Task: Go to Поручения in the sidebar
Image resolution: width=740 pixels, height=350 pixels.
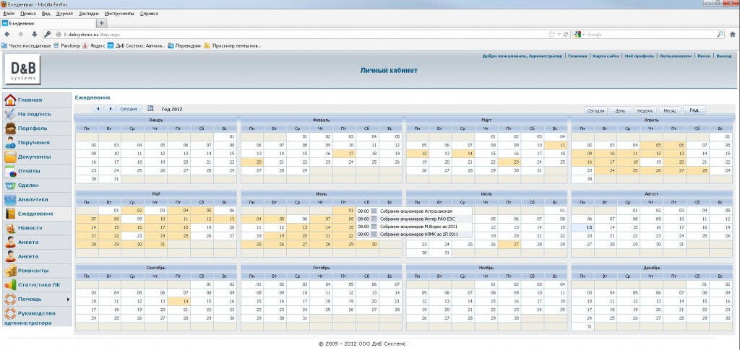Action: 37,143
